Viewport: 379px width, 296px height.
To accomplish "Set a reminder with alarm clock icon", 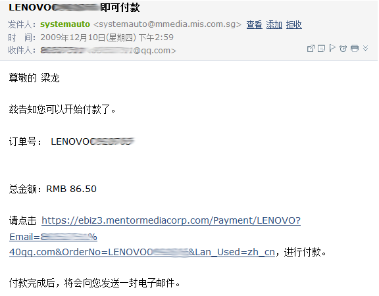I will (343, 49).
